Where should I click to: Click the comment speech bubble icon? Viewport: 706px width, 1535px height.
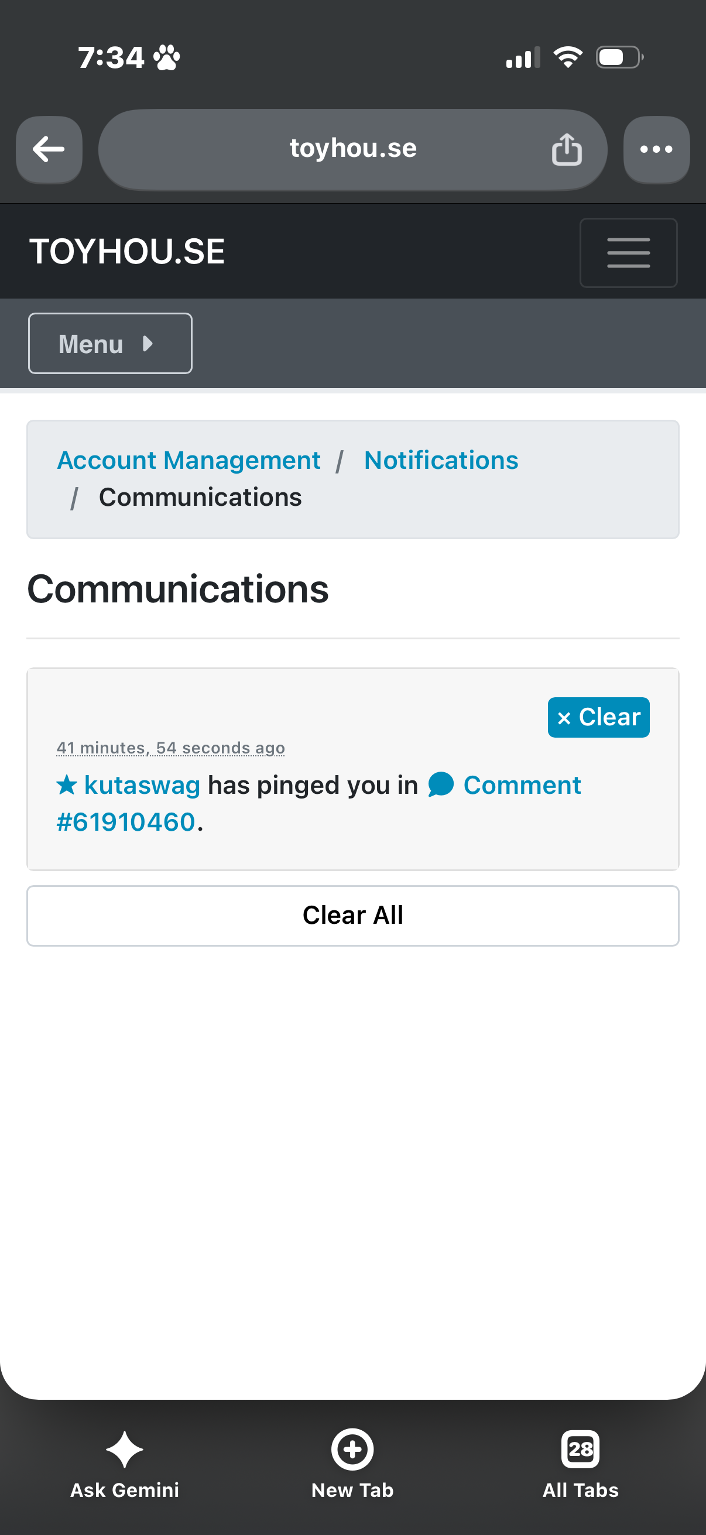441,784
